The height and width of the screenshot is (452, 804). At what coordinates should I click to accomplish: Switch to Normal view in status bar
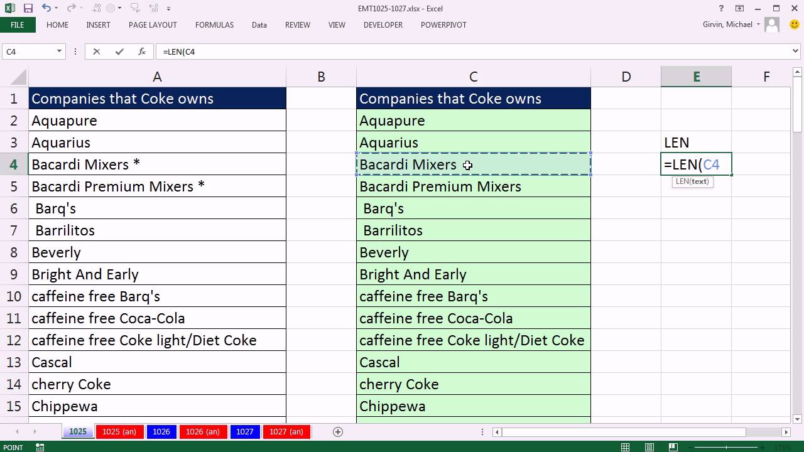[x=626, y=448]
